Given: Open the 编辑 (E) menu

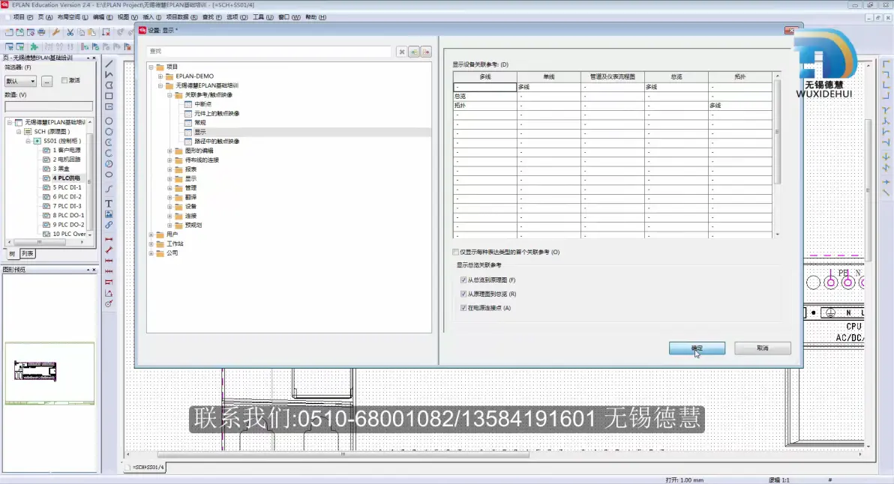Looking at the screenshot, I should pos(103,17).
